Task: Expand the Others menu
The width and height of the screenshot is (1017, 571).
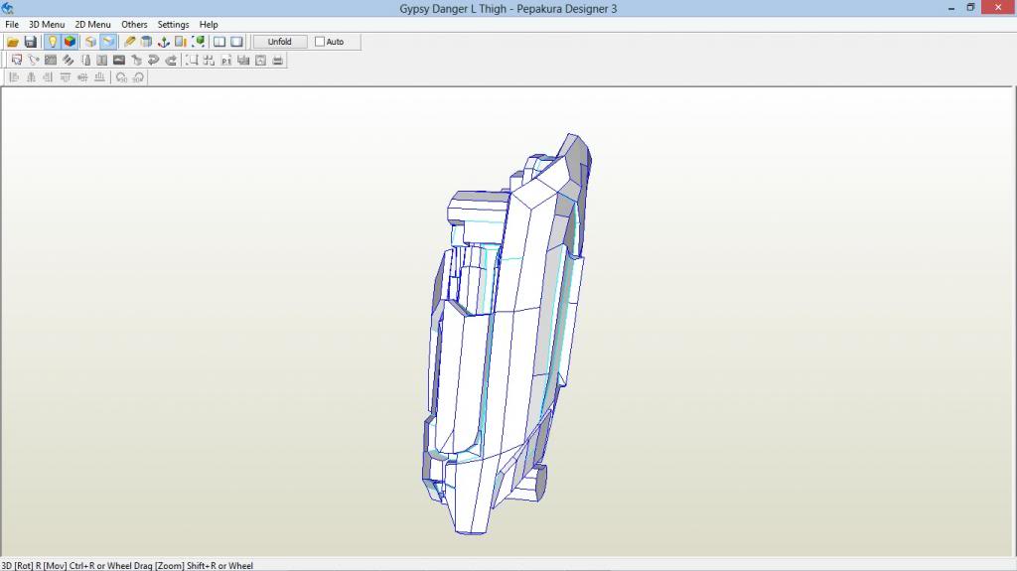Action: point(134,25)
